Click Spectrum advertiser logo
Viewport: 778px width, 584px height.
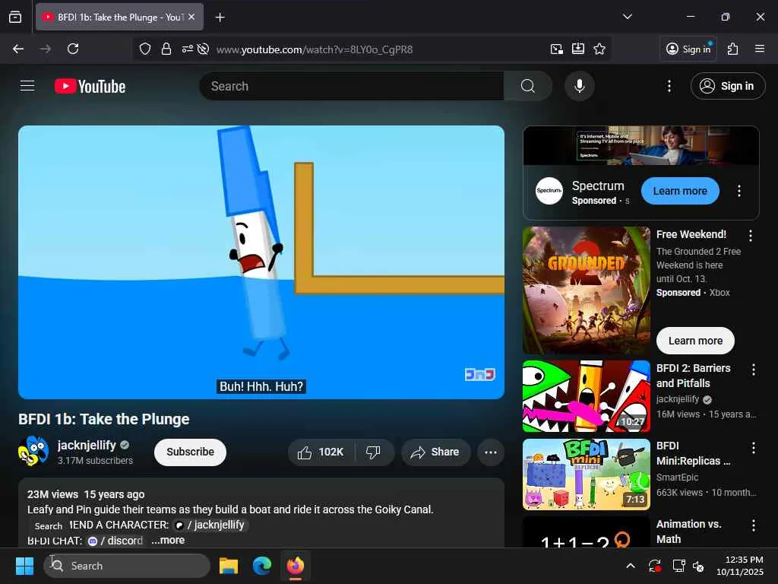pos(549,191)
